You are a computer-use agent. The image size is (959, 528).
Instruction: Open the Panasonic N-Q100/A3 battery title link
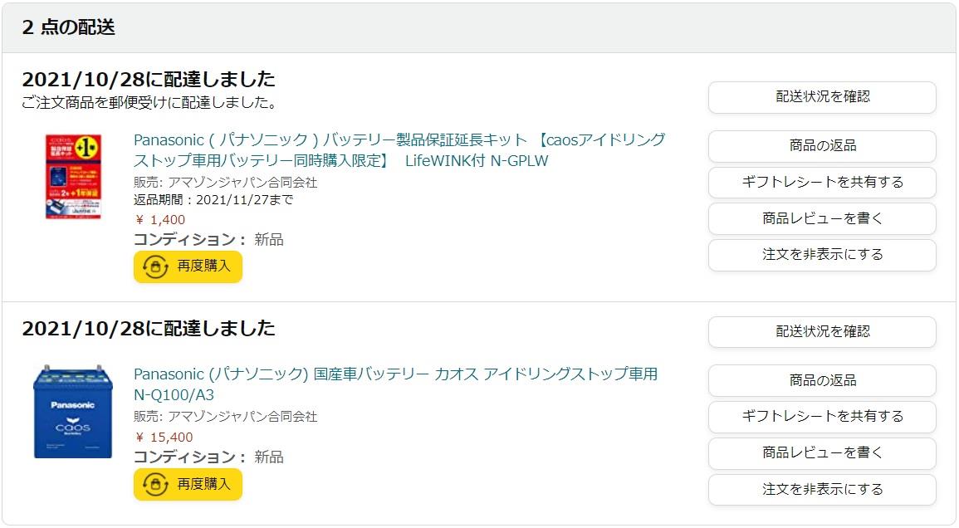(395, 384)
